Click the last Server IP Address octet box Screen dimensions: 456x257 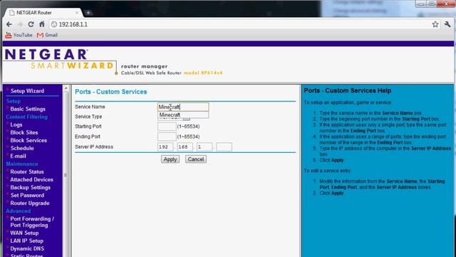point(224,147)
